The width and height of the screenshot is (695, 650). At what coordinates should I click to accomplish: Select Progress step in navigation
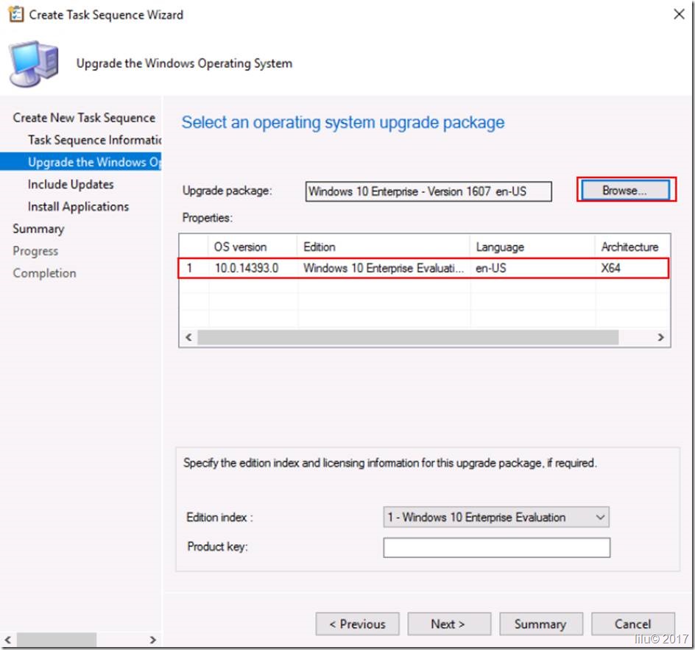35,251
